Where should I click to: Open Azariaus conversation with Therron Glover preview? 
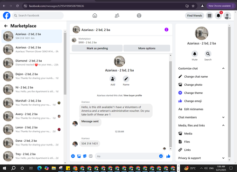pos(32,49)
